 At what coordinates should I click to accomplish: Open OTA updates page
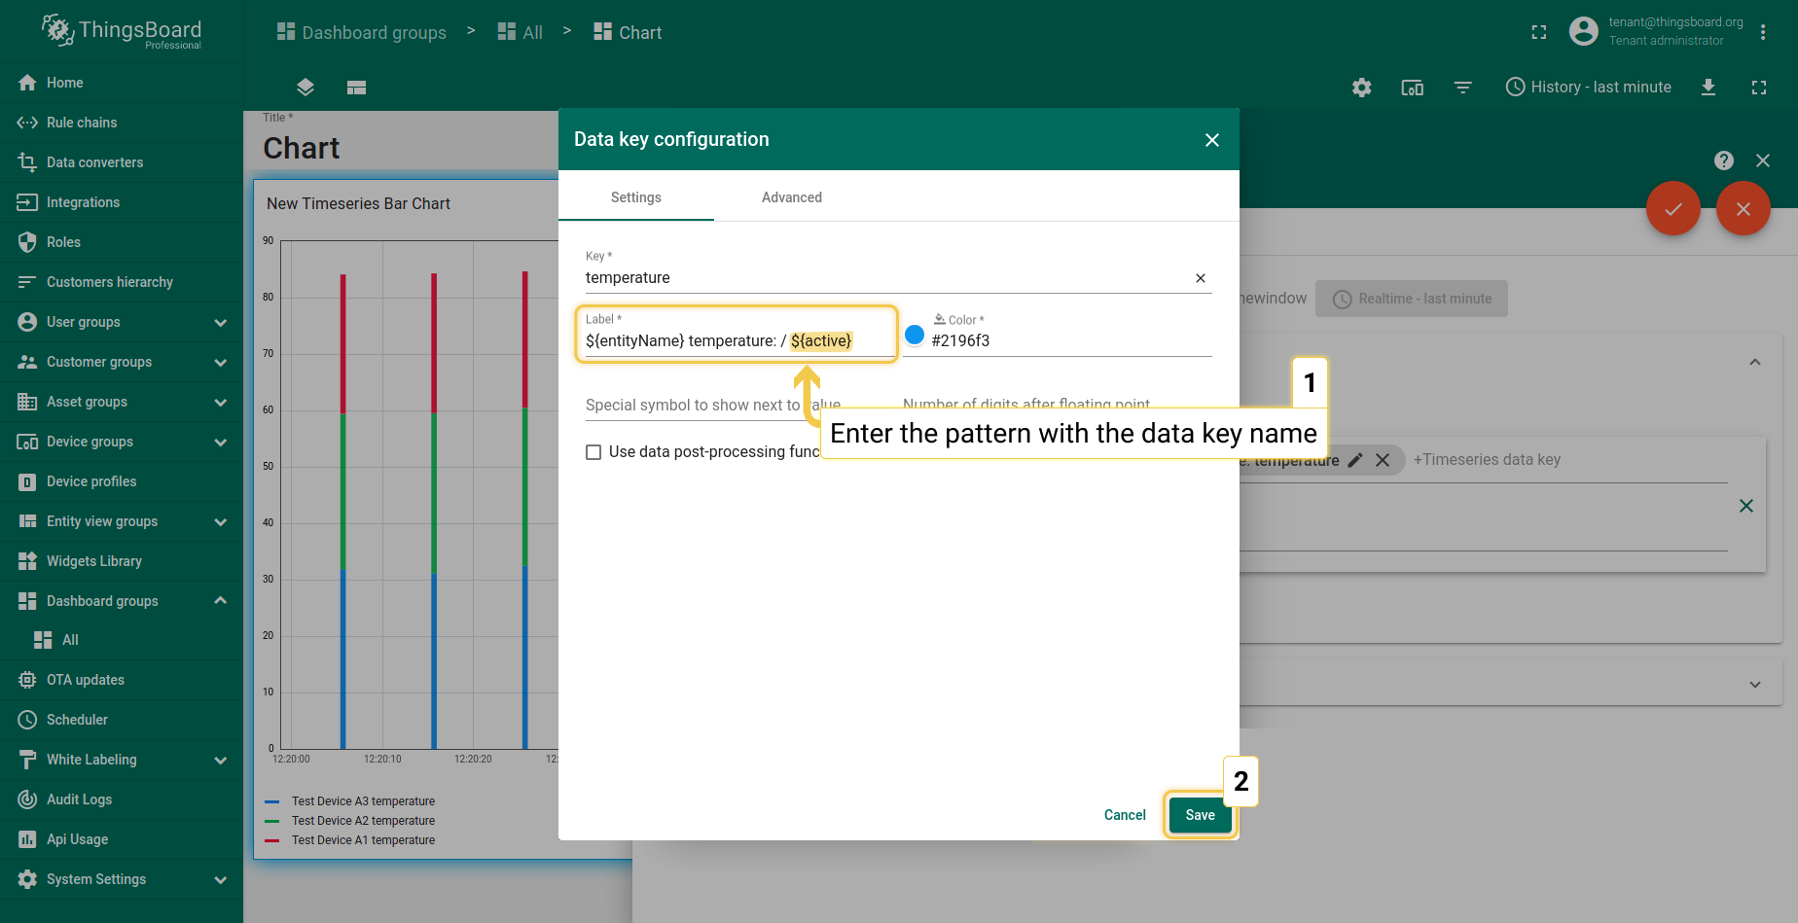(121, 680)
